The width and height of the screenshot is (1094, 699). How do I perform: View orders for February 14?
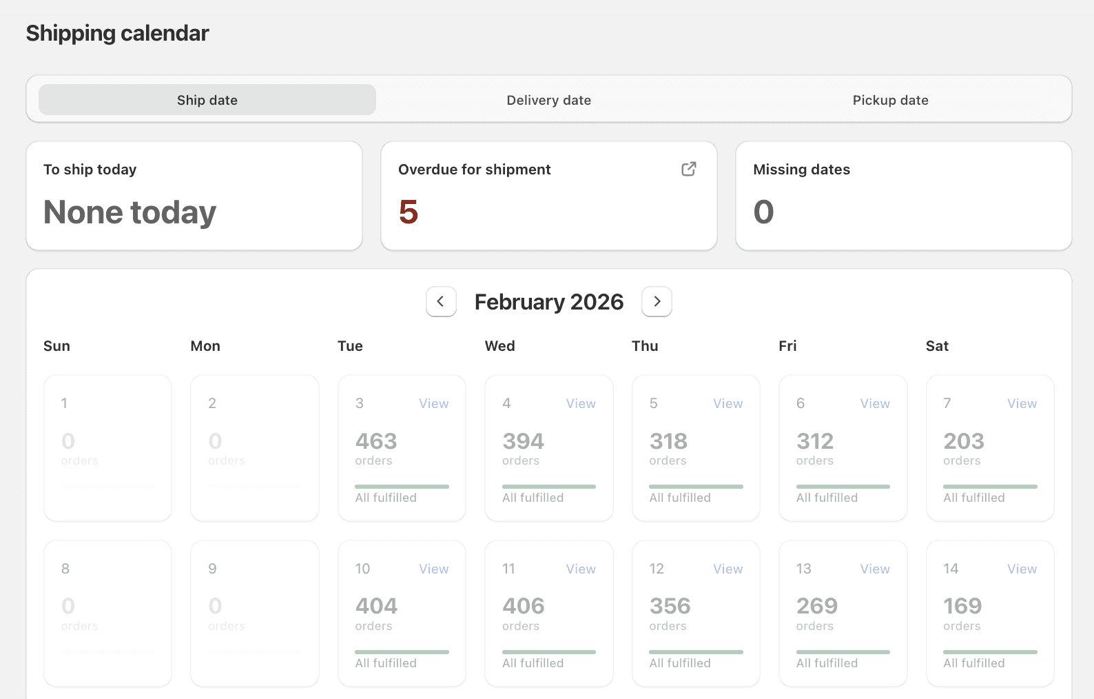tap(1022, 569)
